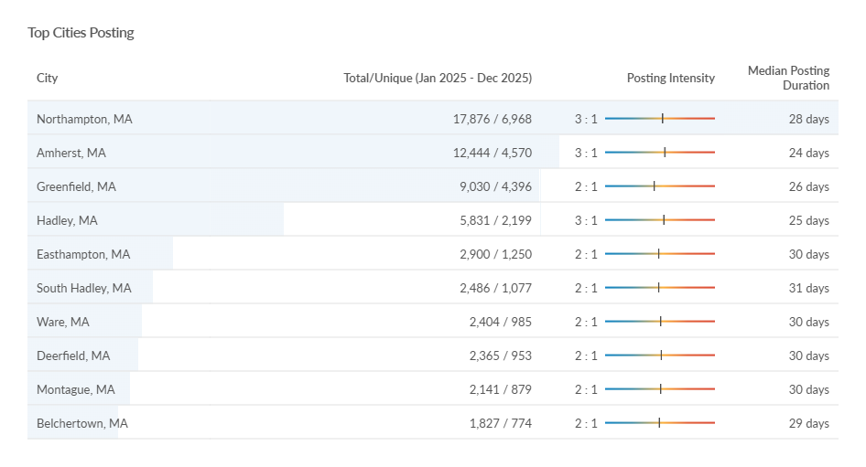866x467 pixels.
Task: Select Montague, MA row
Action: (x=76, y=389)
